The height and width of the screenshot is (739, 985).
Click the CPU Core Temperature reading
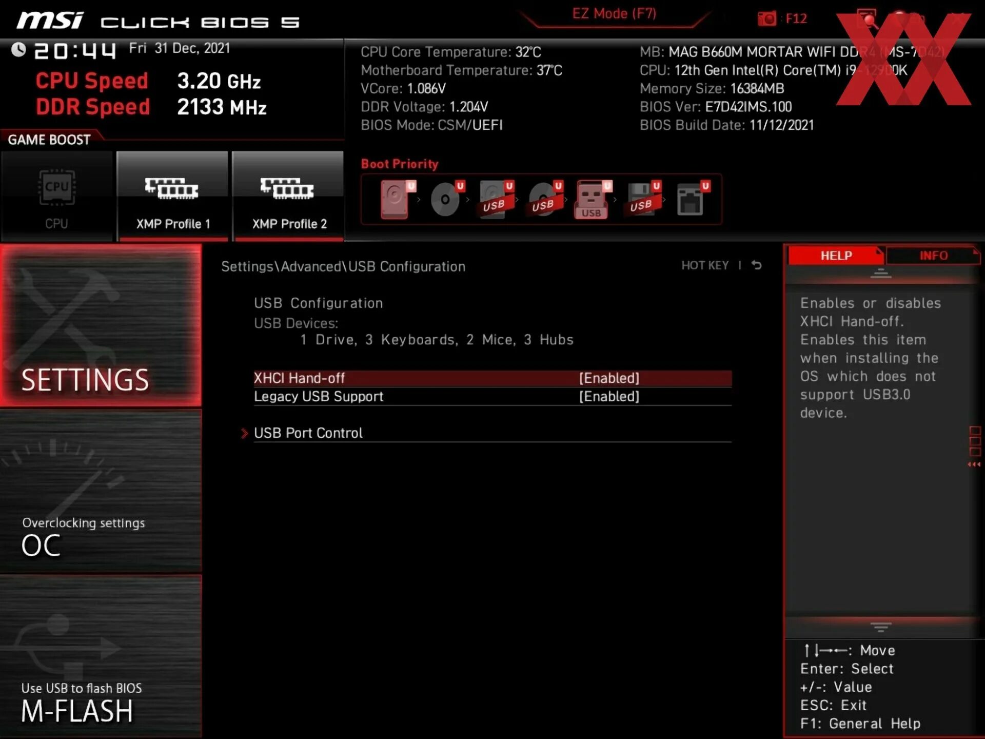[x=451, y=52]
